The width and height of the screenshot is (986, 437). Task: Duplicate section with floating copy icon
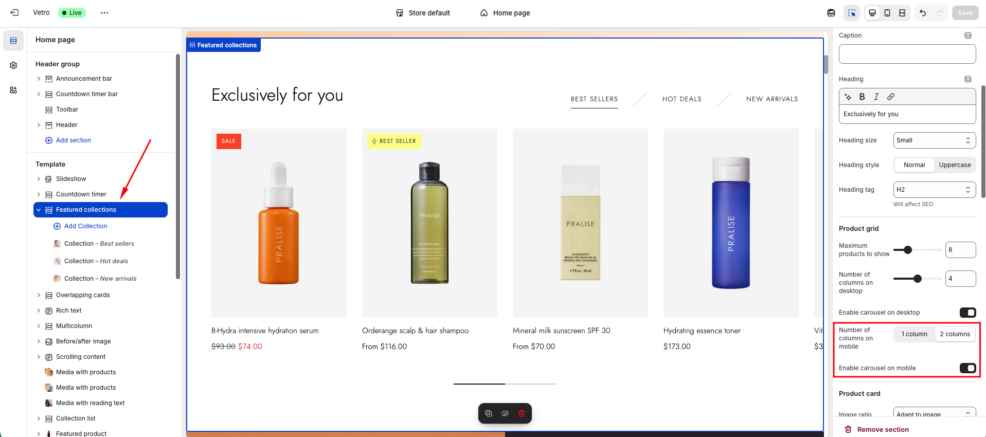coord(489,413)
